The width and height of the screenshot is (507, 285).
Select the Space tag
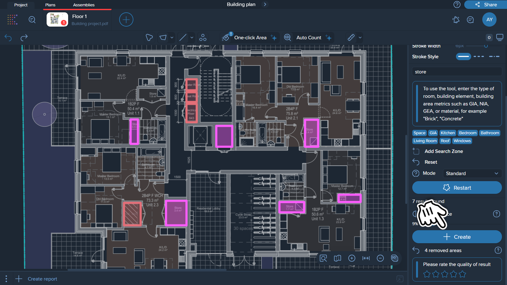(x=419, y=133)
